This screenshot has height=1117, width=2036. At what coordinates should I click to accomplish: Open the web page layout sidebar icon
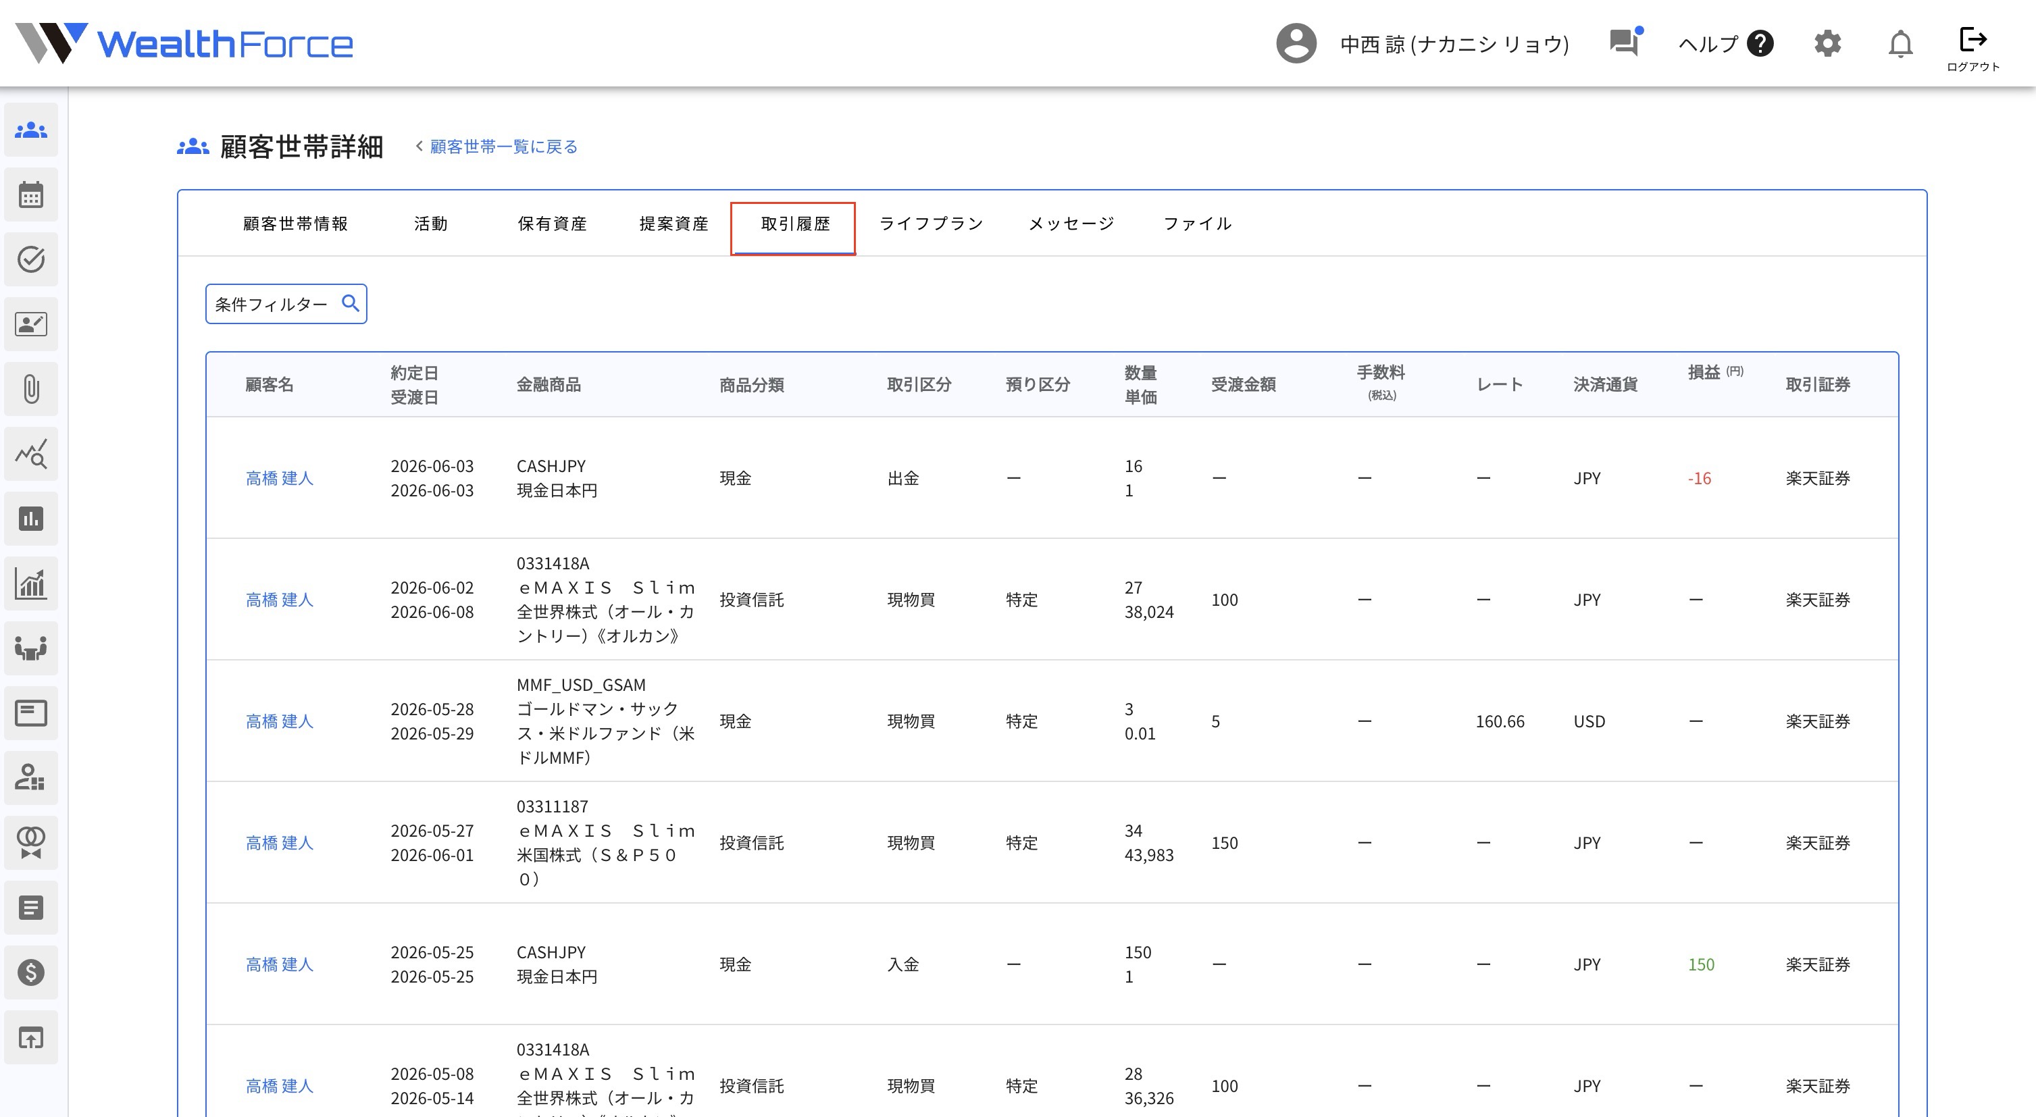point(31,712)
